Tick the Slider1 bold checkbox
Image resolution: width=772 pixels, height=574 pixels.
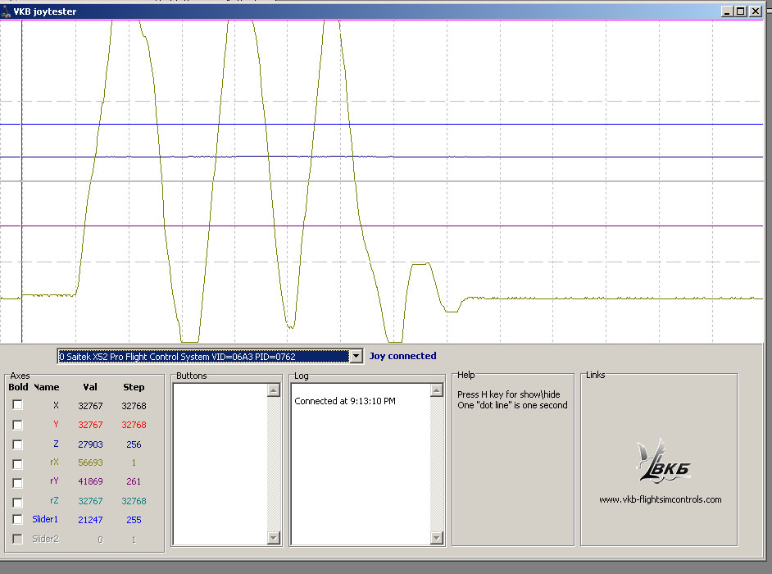point(17,519)
